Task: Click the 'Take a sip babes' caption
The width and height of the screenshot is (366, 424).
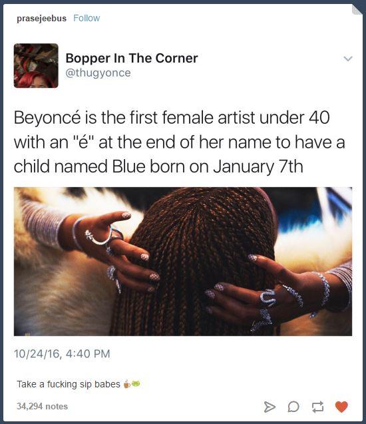Action: tap(69, 384)
